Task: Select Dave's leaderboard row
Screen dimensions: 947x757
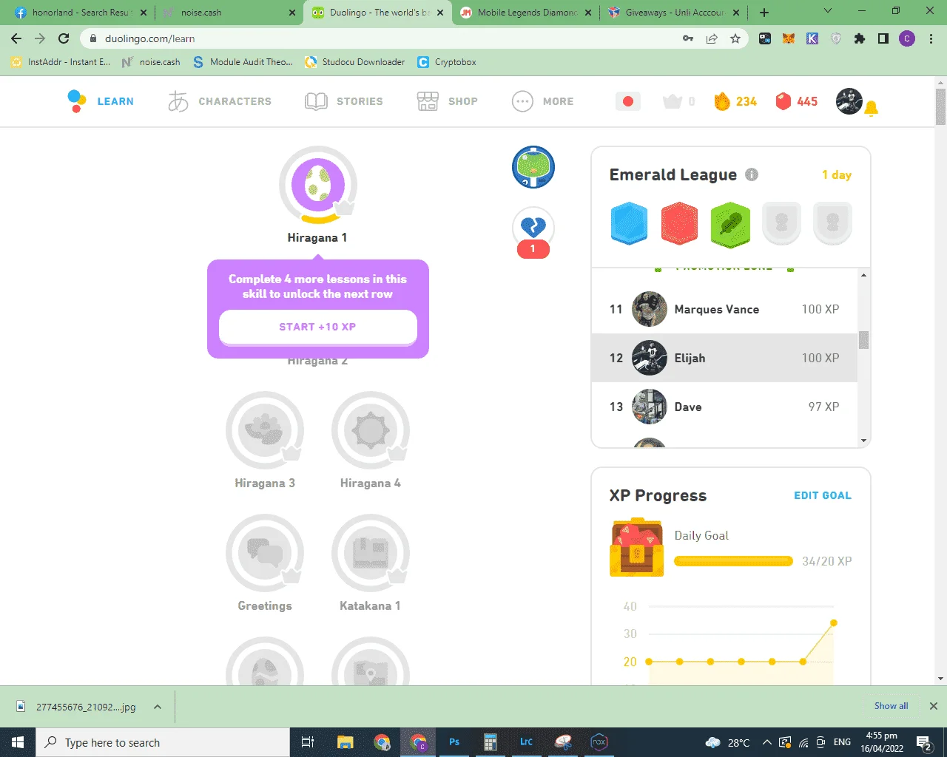Action: pyautogui.click(x=724, y=407)
